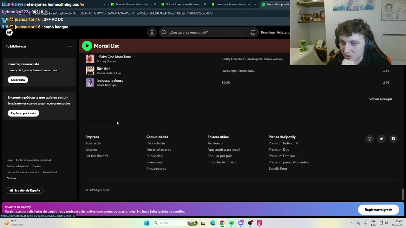Open Chrome from taskbar

tap(222, 223)
